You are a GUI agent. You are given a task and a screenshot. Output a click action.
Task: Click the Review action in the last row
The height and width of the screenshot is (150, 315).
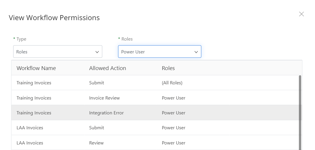(96, 143)
